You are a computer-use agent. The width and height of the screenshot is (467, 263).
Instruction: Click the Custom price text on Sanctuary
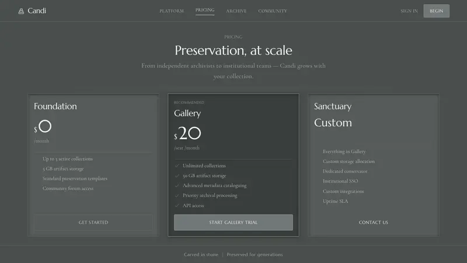[333, 123]
